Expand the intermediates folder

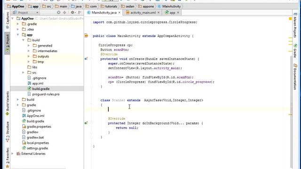29,51
